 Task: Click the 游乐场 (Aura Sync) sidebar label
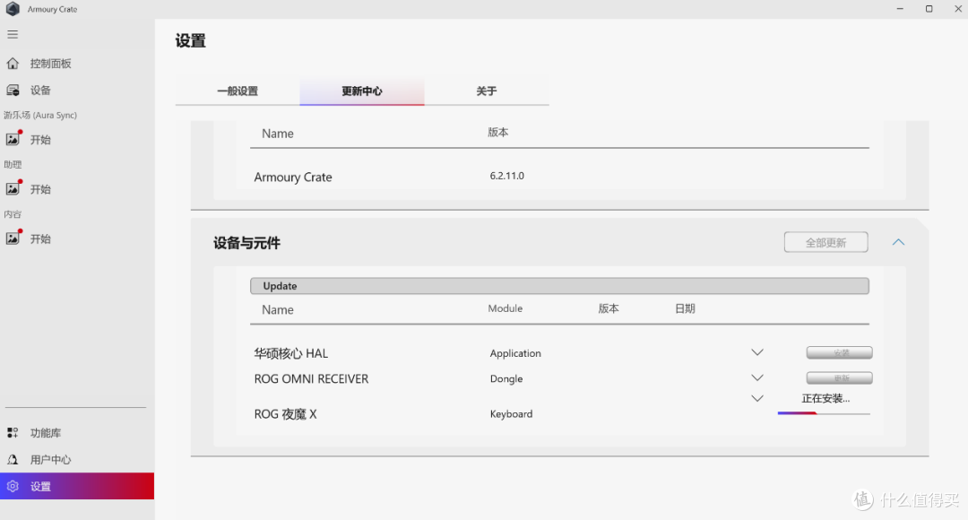pos(40,115)
